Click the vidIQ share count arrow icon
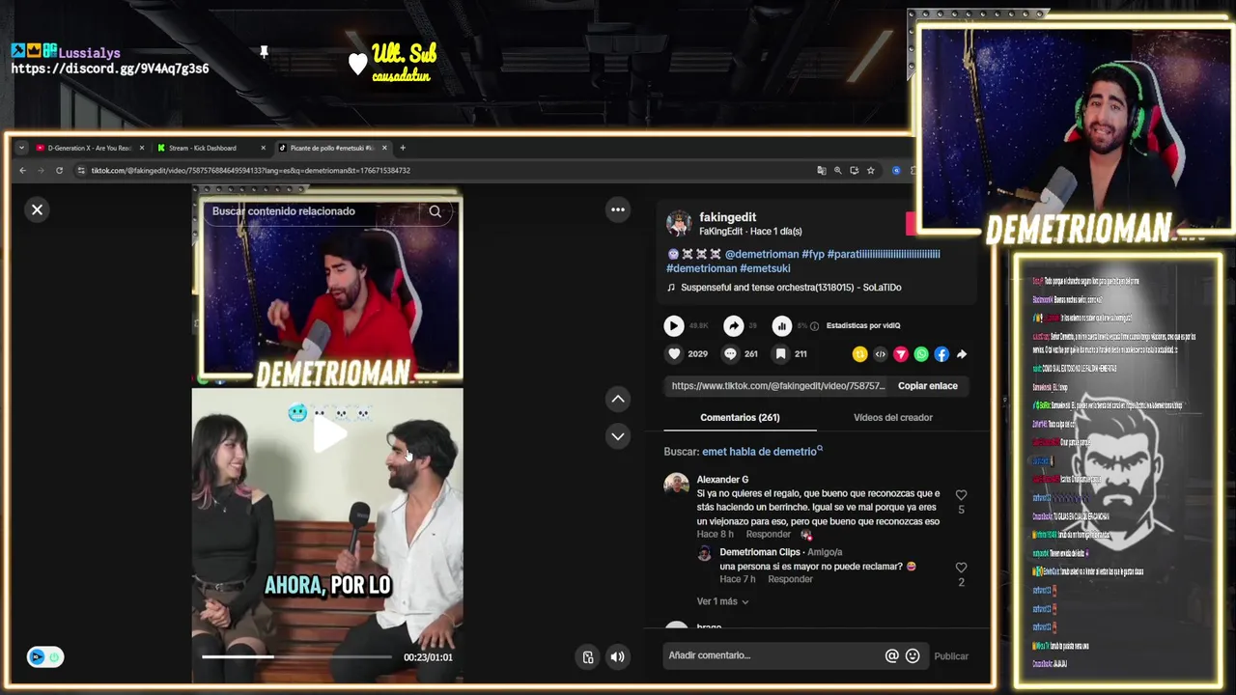1236x695 pixels. pyautogui.click(x=734, y=326)
